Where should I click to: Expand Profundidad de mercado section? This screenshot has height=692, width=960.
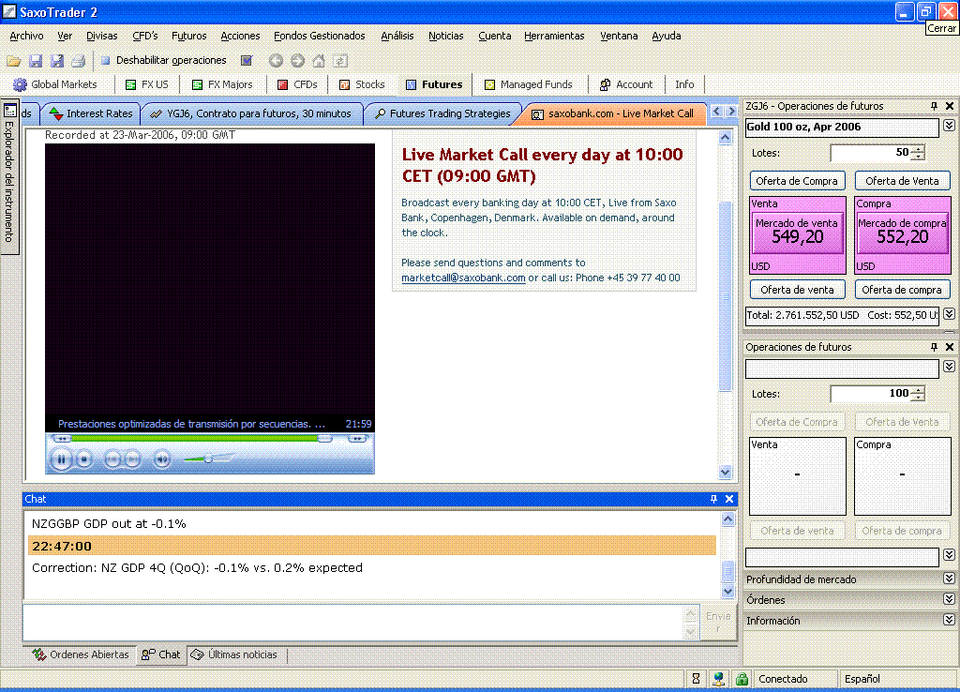tap(949, 579)
